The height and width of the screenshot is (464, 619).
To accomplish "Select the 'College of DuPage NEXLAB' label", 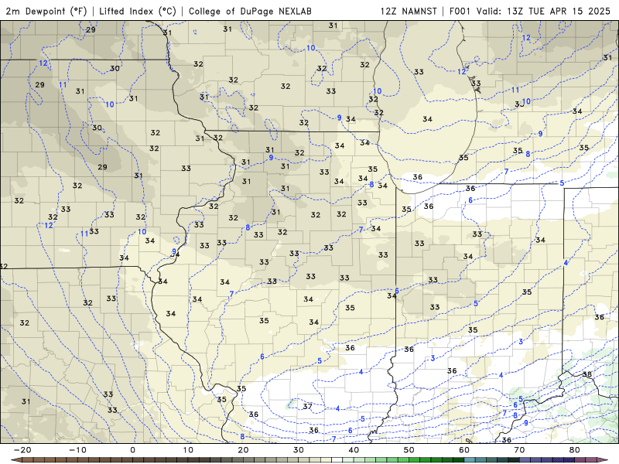I will [250, 11].
